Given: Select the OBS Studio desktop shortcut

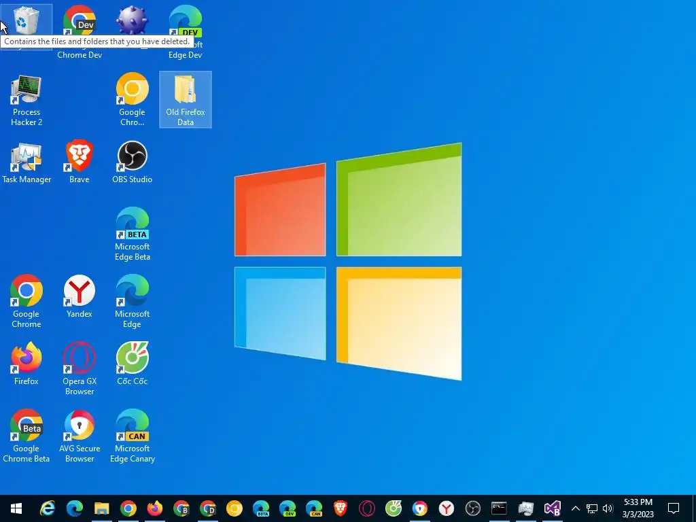Looking at the screenshot, I should tap(132, 162).
